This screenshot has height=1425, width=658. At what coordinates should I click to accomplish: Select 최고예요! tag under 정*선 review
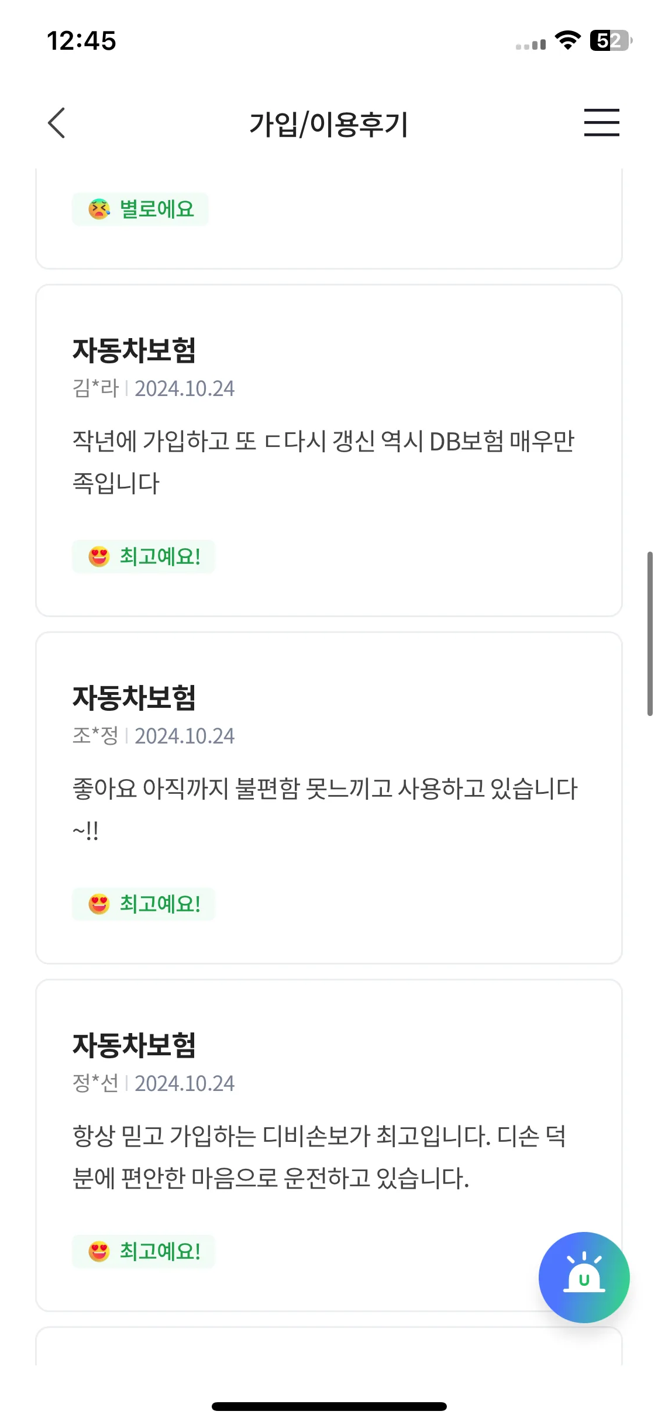(143, 1251)
